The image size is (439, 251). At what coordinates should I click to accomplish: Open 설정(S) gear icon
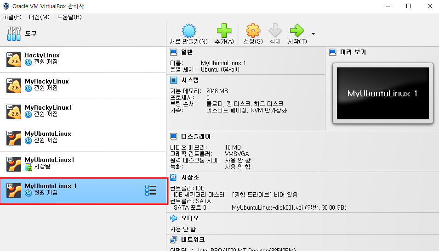click(253, 30)
